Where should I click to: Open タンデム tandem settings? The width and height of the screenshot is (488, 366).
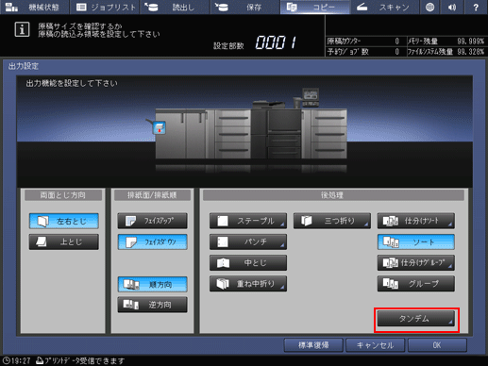(416, 319)
